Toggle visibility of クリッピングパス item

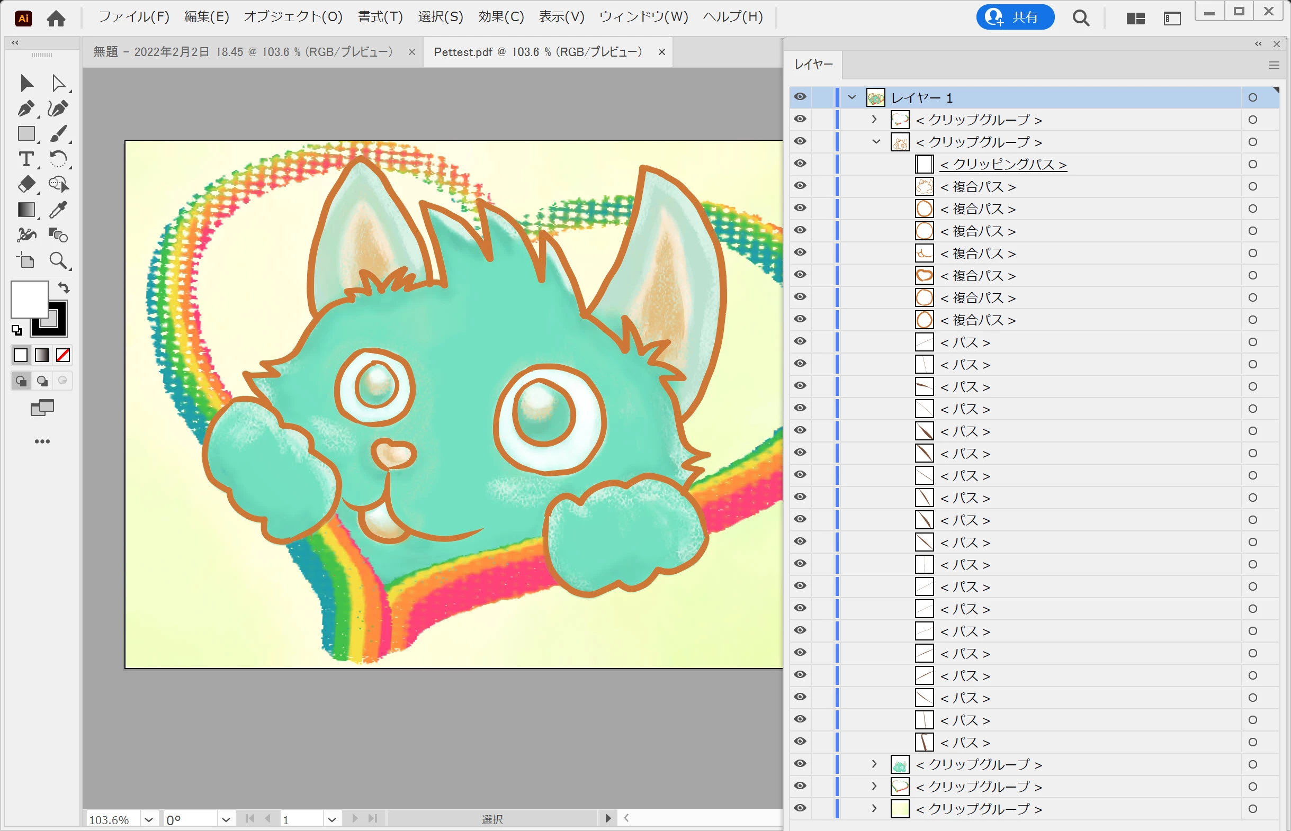800,164
